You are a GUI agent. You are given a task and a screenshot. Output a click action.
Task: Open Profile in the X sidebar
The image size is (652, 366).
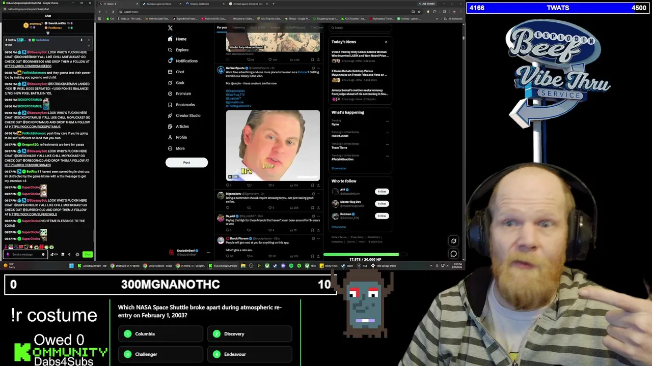pos(177,137)
